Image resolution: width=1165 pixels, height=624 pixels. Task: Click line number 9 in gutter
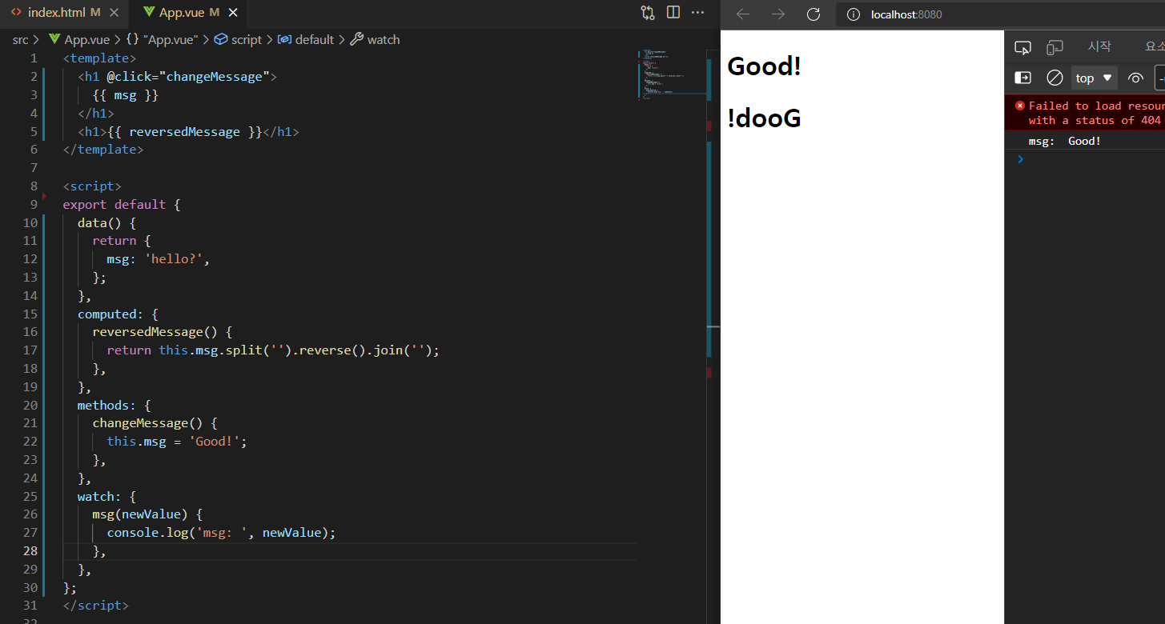point(34,204)
